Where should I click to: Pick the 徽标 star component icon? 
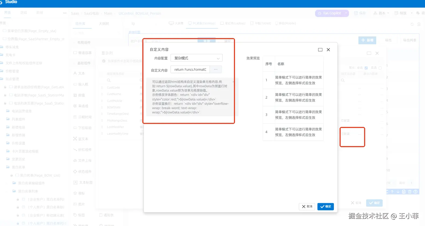point(75,193)
